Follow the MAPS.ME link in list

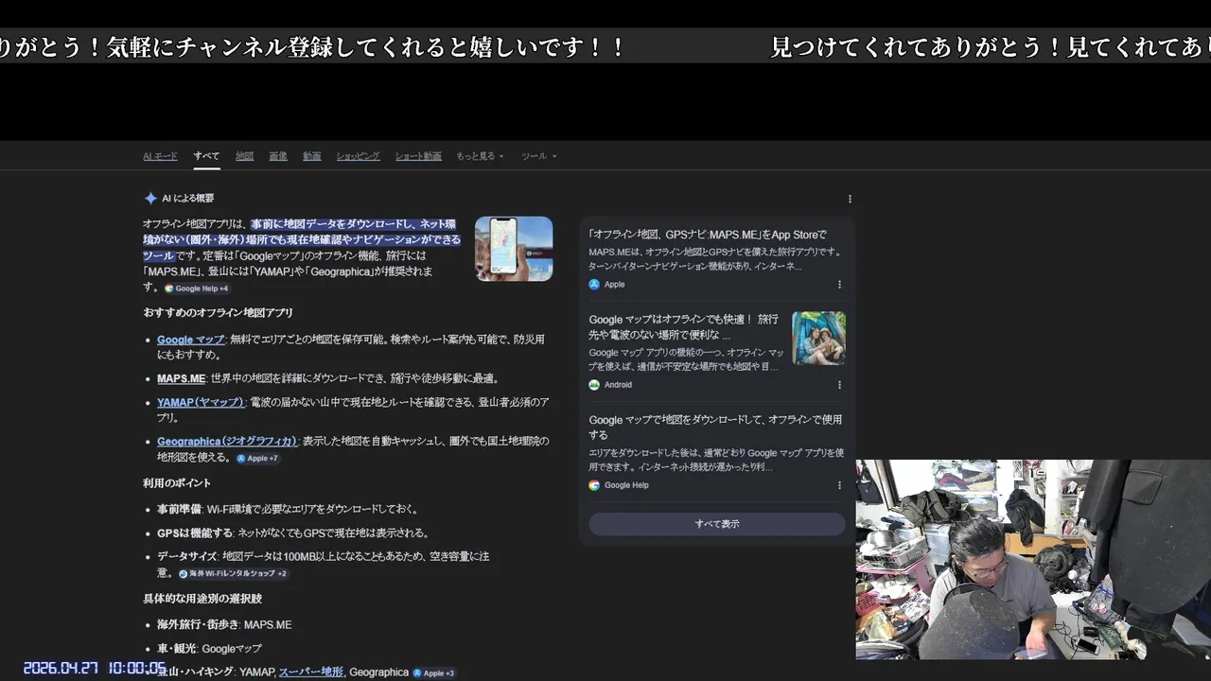pyautogui.click(x=181, y=378)
